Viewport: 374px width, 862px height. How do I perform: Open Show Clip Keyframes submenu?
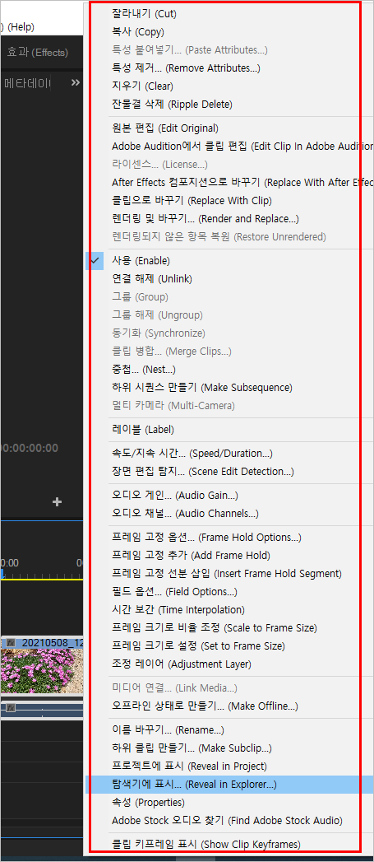[x=229, y=845]
